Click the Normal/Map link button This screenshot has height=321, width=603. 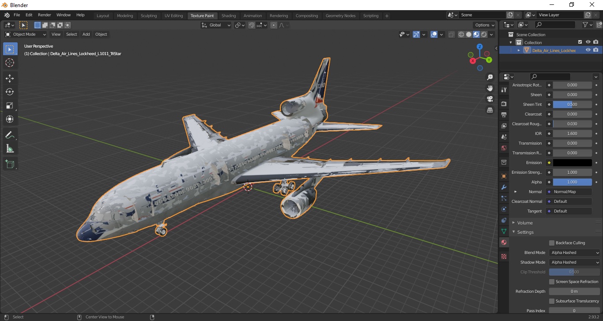click(x=569, y=192)
